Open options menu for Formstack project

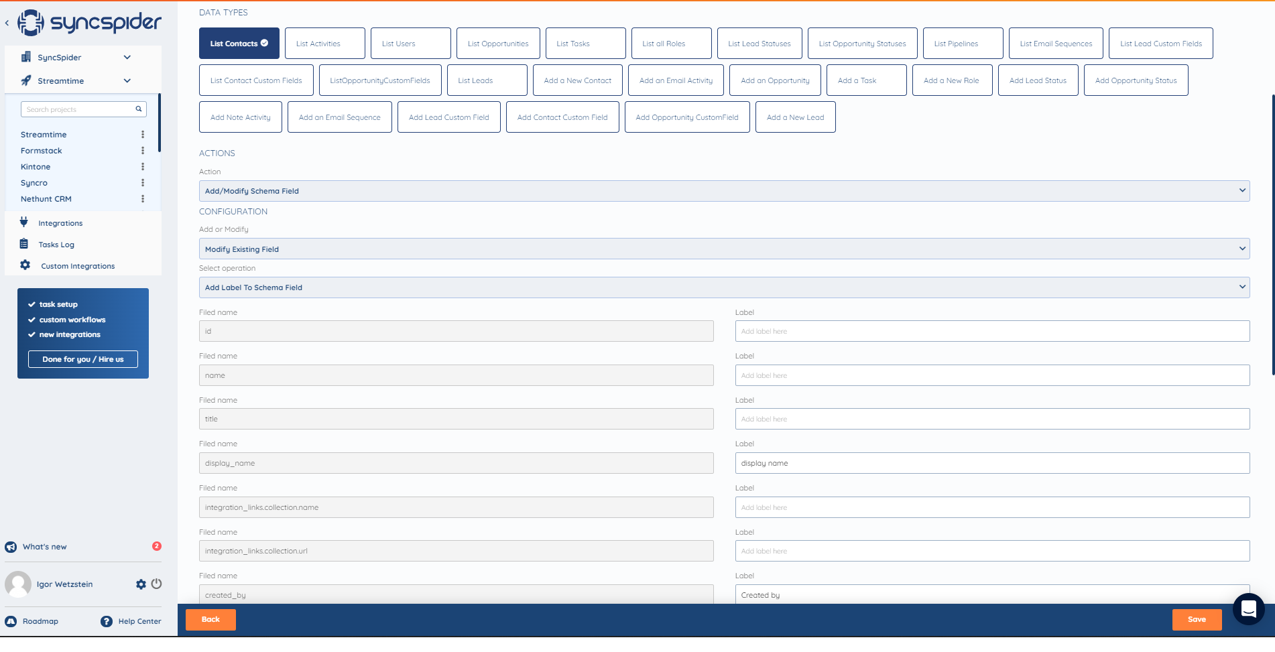143,151
